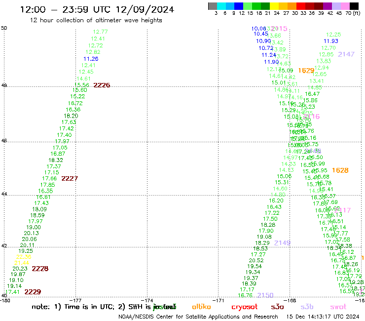365x321 pixels.
Task: Click the blue wave height value 11.26
Action: [x=91, y=59]
